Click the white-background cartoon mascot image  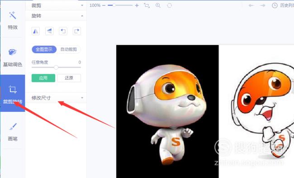click(256, 111)
